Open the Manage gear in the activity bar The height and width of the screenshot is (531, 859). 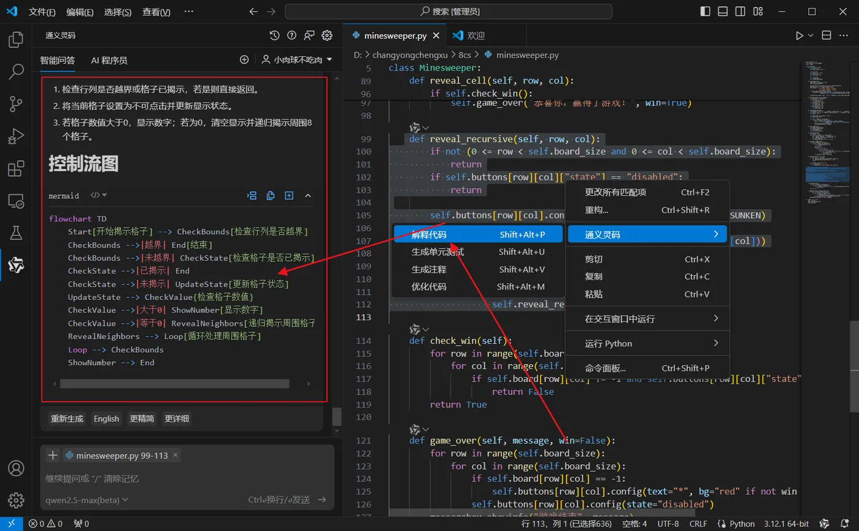point(16,500)
